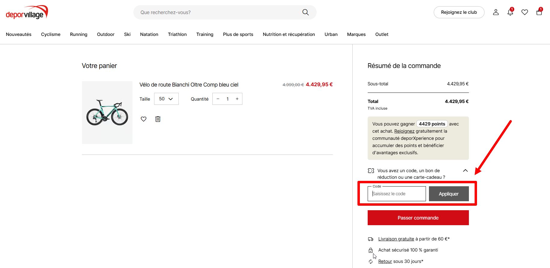Click the Résumé de la commande heading

coord(404,66)
